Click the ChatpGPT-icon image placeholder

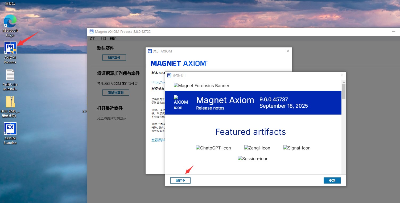(x=213, y=148)
